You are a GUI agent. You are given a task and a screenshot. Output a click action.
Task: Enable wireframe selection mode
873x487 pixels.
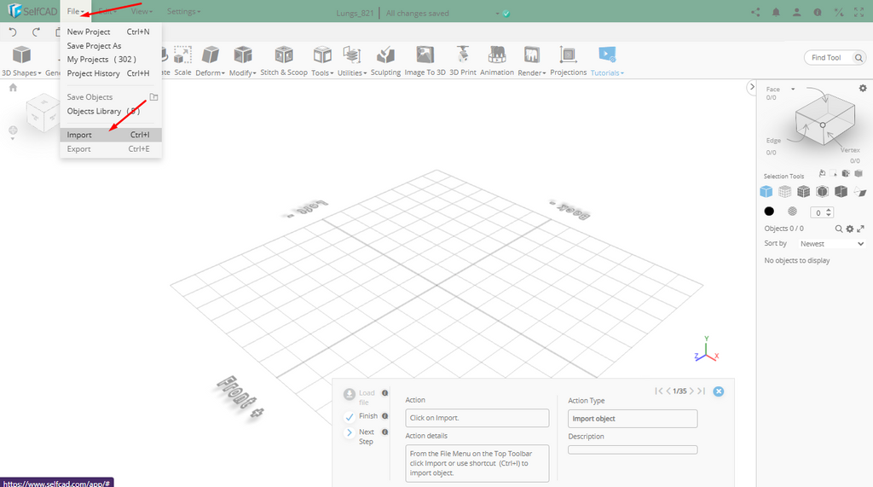pyautogui.click(x=784, y=192)
